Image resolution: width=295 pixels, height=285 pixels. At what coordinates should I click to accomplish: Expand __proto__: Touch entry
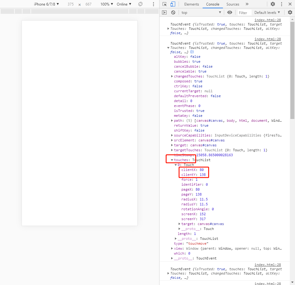pos(179,229)
